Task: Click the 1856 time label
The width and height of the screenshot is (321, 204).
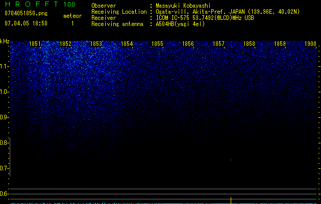Action: click(x=188, y=44)
